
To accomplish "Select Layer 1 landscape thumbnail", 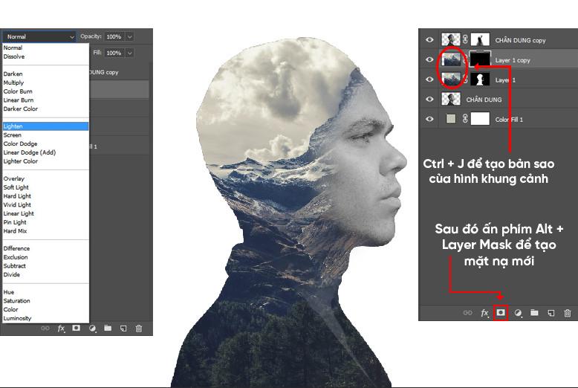I will 451,79.
